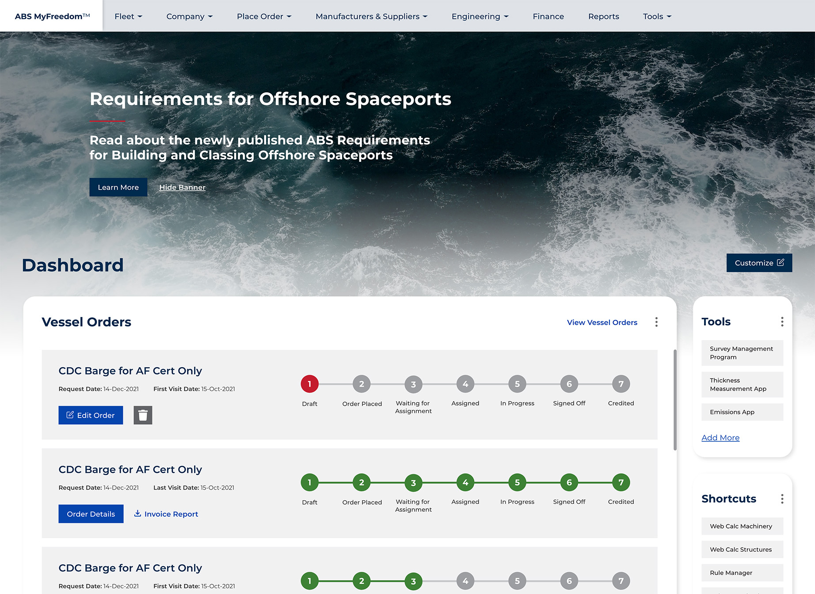Viewport: 815px width, 594px height.
Task: Expand the Company dropdown menu
Action: click(189, 16)
